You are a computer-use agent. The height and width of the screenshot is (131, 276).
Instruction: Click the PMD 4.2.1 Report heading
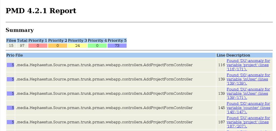(x=41, y=11)
